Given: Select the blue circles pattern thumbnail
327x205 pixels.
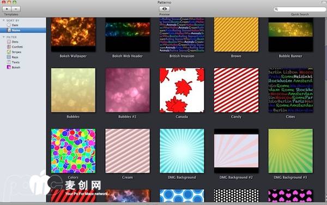Looking at the screenshot, I should click(182, 196).
